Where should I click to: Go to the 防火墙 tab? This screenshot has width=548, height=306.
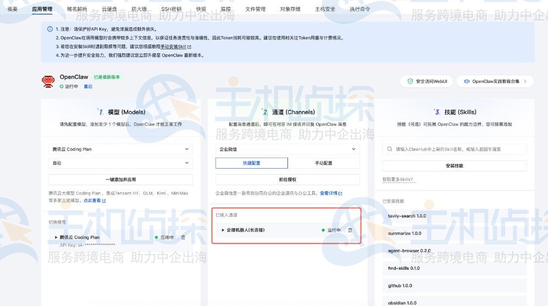click(139, 9)
